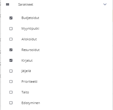Click the Prioriteetti option label
113x110 pixels.
(x=30, y=82)
